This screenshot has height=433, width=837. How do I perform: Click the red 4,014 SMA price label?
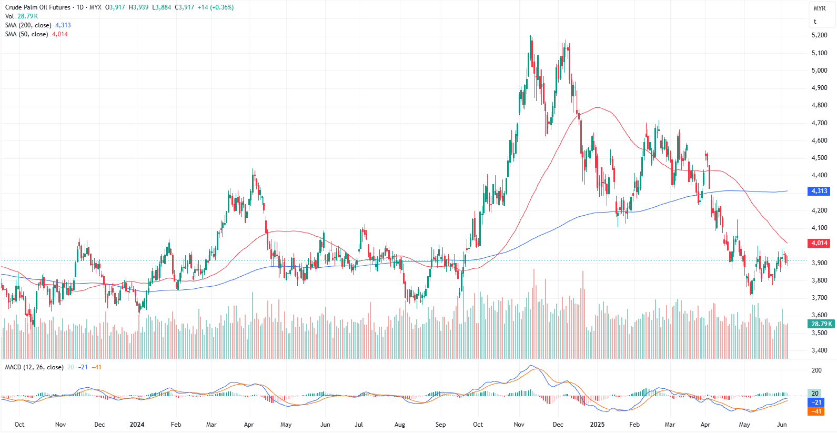(819, 243)
